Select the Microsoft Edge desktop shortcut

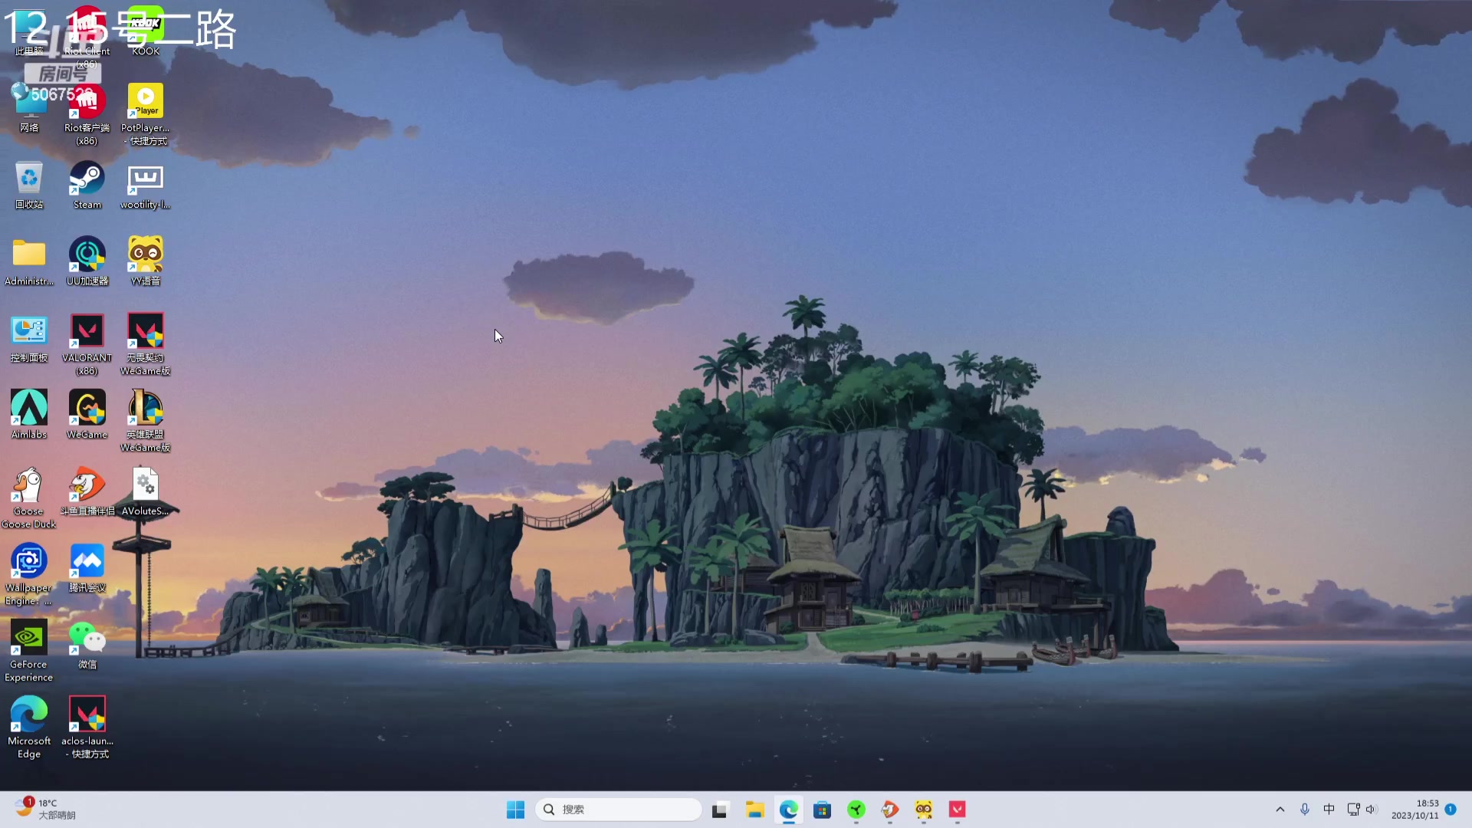(x=29, y=727)
